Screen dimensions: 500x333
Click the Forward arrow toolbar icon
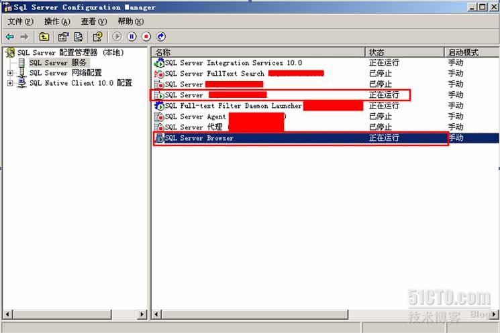[x=24, y=37]
